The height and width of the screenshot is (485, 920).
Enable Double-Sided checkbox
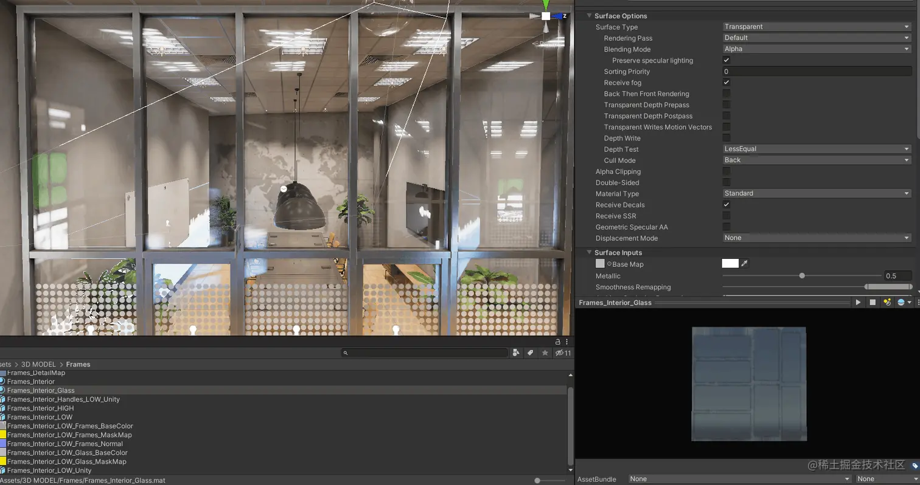click(x=726, y=182)
